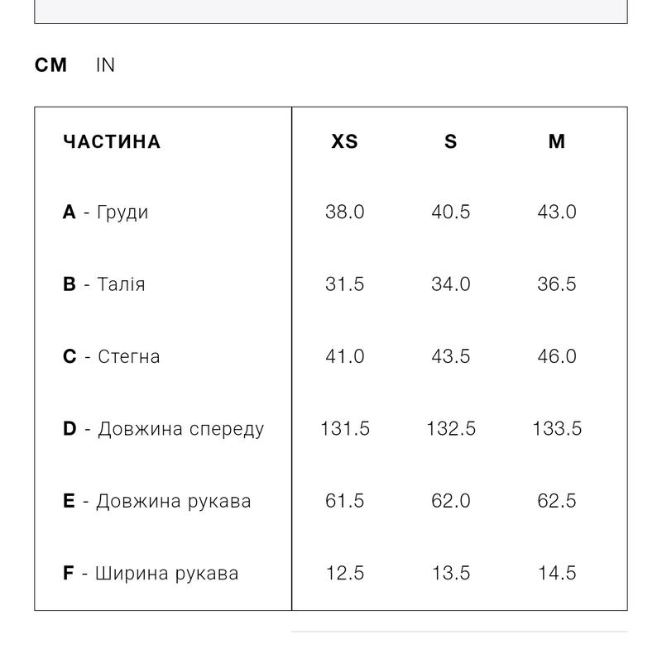This screenshot has height=658, width=662.
Task: Click the D - Довжина спереду label
Action: (x=164, y=429)
